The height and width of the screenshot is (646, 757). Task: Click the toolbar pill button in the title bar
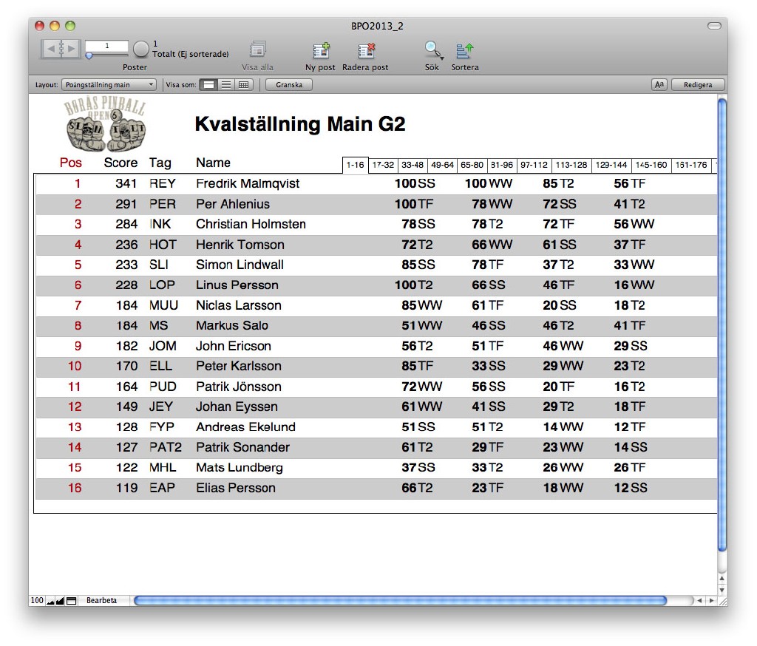715,26
